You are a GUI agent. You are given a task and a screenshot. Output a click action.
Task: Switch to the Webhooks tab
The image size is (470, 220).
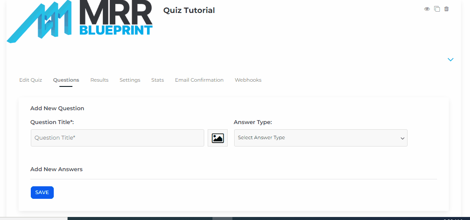click(248, 80)
